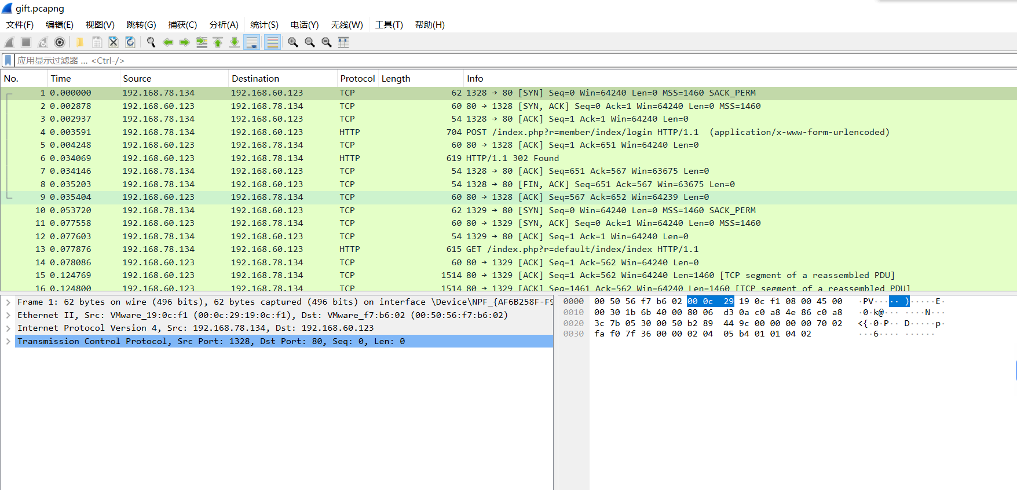
Task: Open the 捕获(C) menu
Action: [x=182, y=25]
